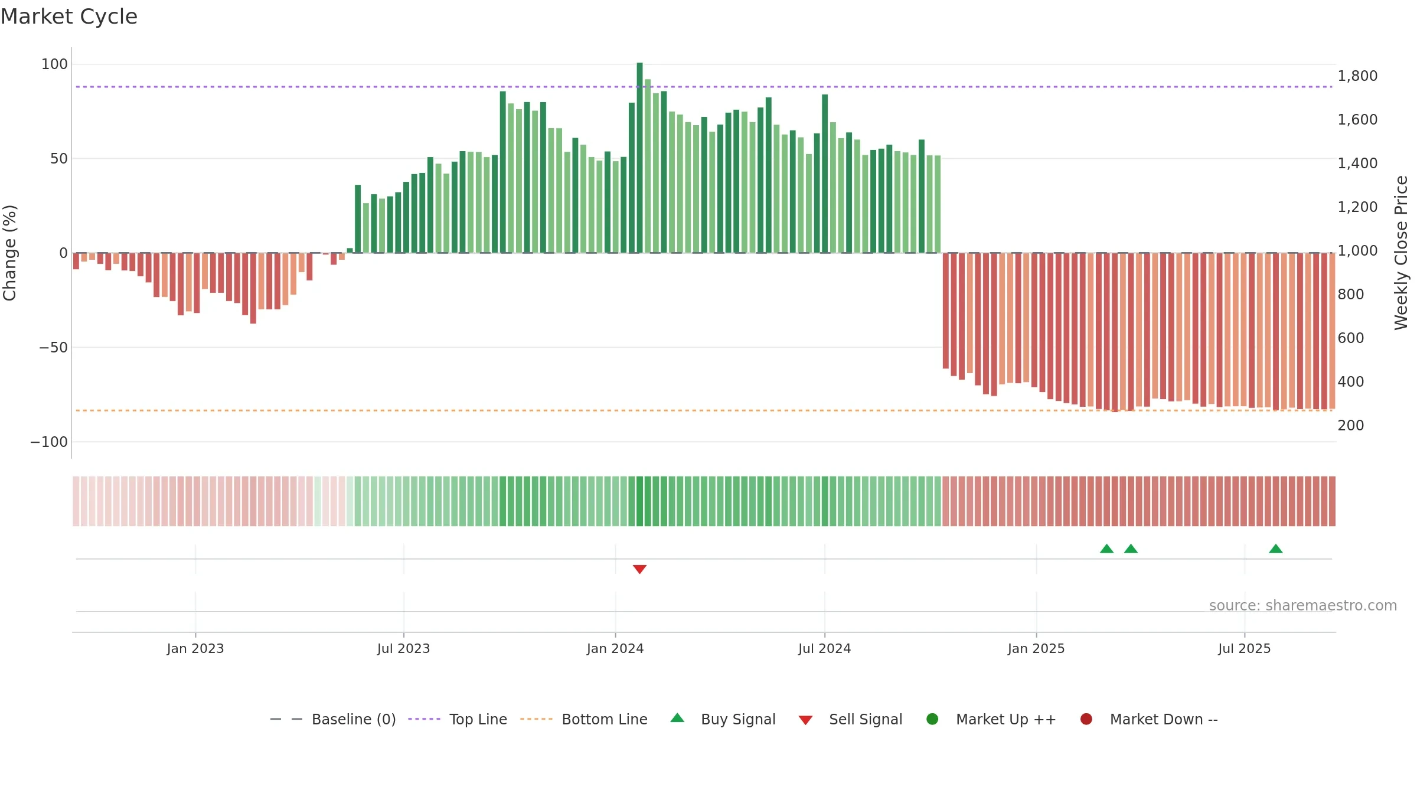Click the purple dotted Top Line legend swatch
This screenshot has width=1417, height=797.
point(424,719)
